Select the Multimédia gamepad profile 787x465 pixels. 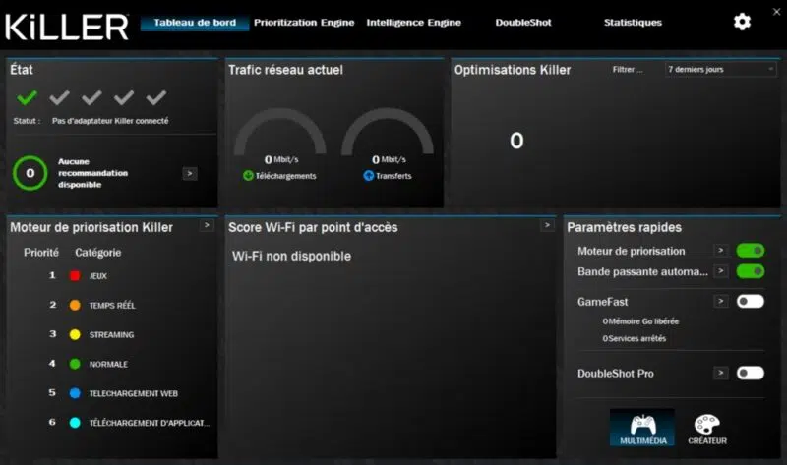coord(642,428)
